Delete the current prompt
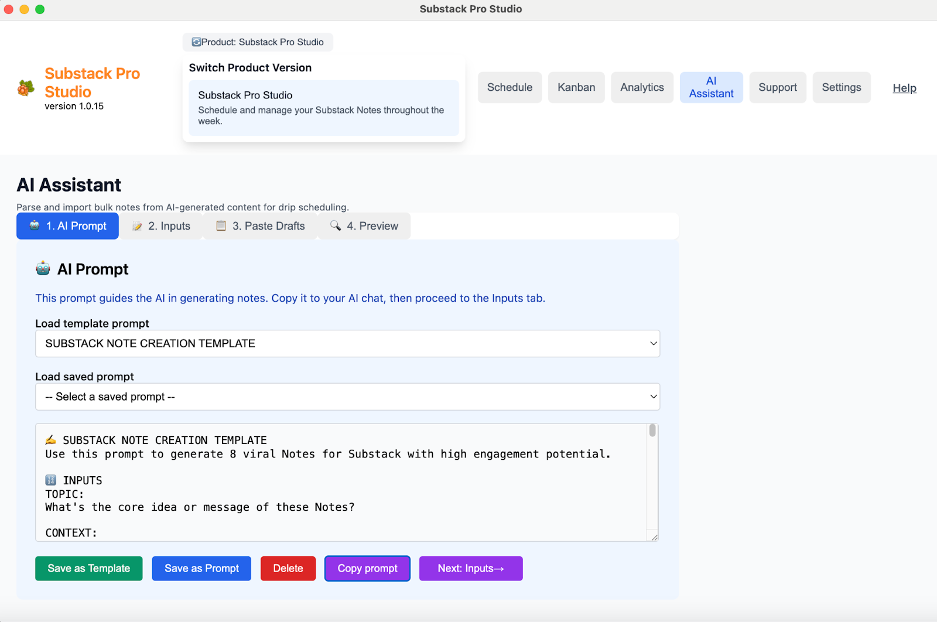 (288, 568)
